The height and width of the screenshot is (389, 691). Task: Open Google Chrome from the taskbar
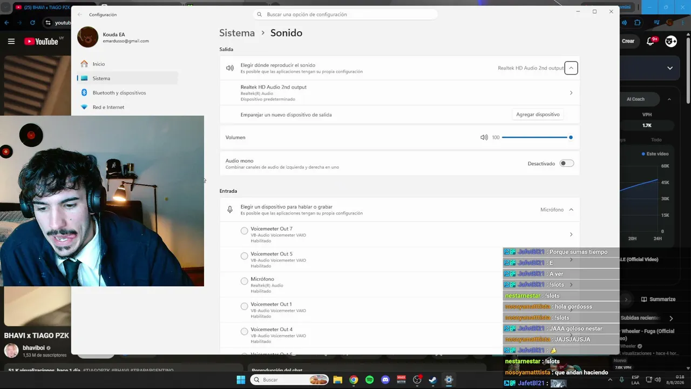354,380
